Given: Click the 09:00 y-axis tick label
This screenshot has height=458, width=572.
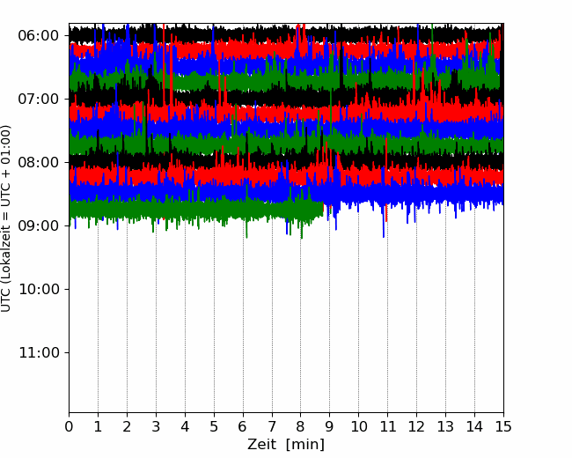Looking at the screenshot, I should pyautogui.click(x=39, y=225).
